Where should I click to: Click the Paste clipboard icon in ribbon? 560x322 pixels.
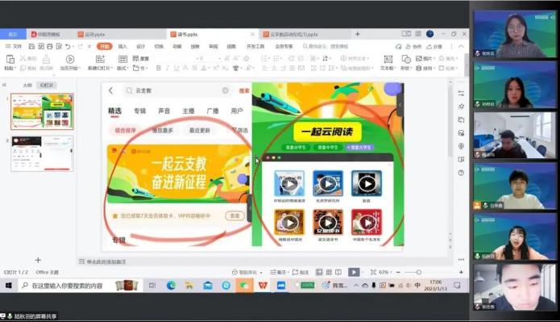[10, 59]
